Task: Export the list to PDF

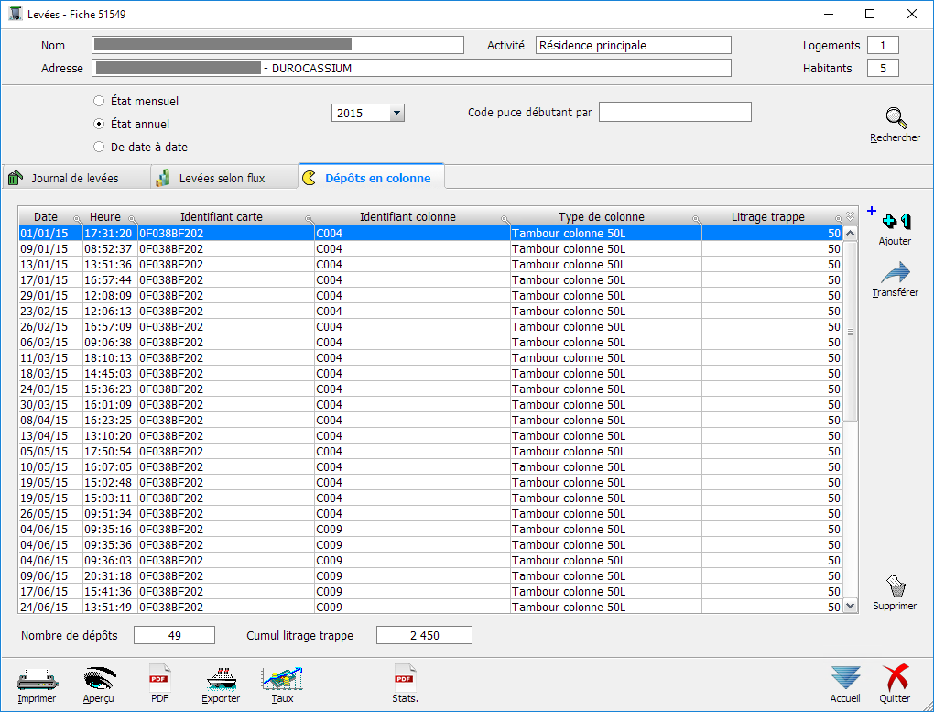Action: (x=159, y=680)
